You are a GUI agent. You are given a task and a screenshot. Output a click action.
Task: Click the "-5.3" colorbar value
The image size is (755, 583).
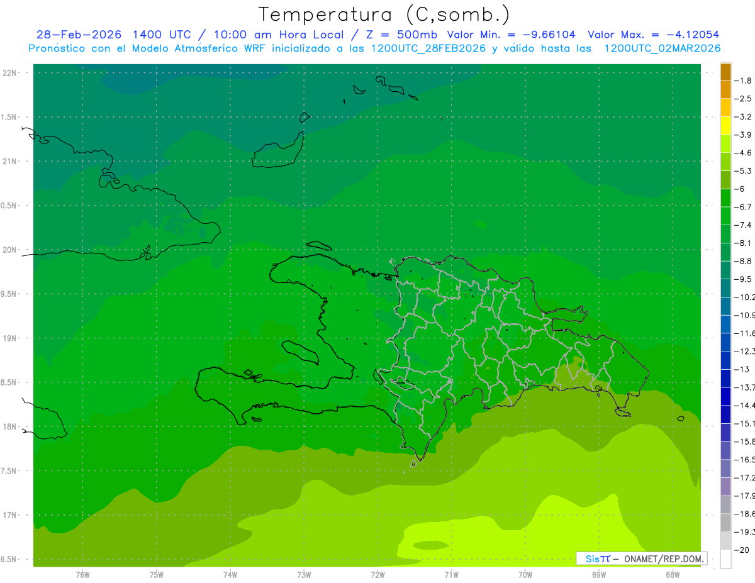[x=743, y=170]
